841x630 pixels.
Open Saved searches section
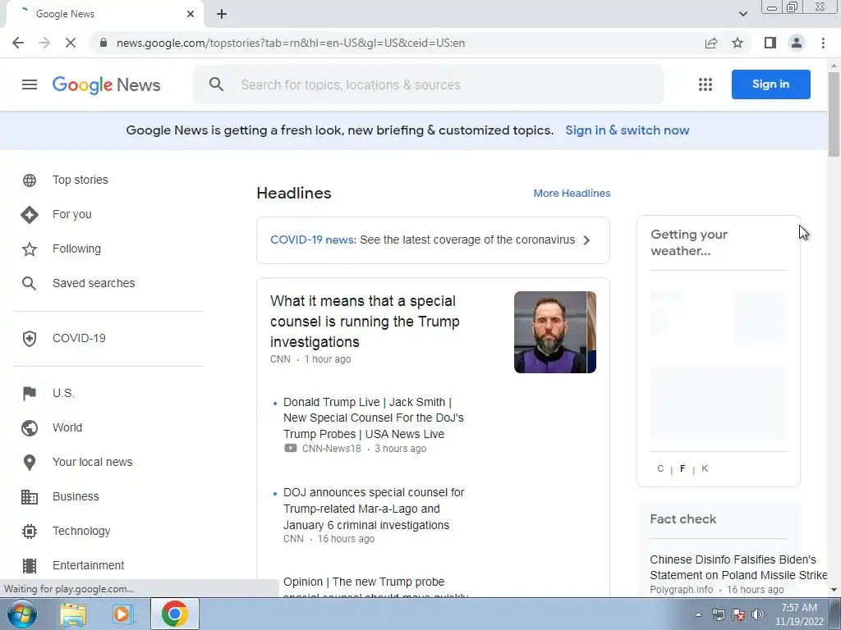tap(94, 283)
